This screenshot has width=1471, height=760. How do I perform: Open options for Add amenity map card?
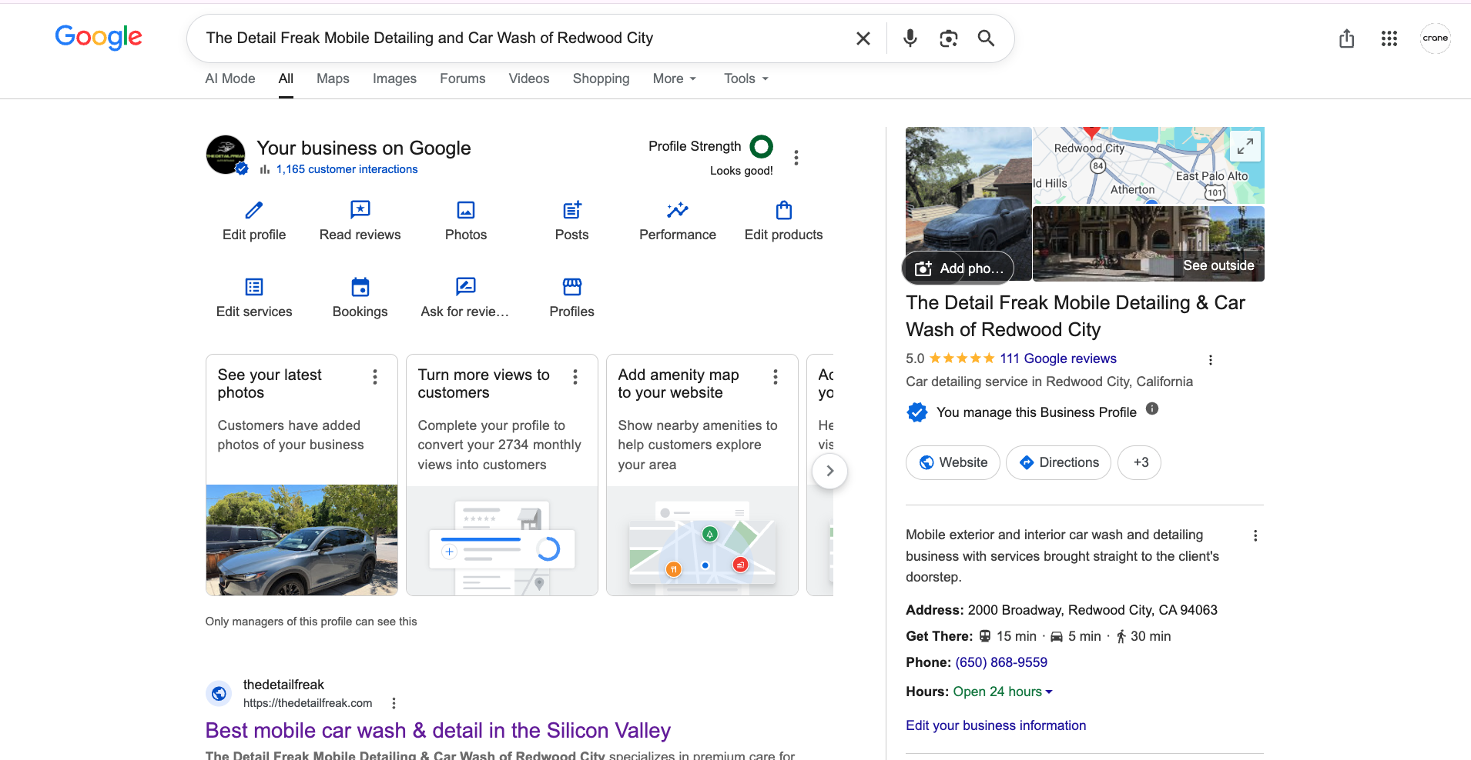(x=776, y=377)
